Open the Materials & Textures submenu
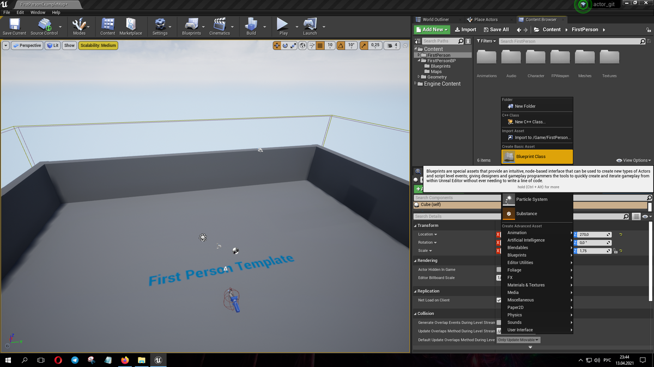This screenshot has width=654, height=367. click(537, 285)
